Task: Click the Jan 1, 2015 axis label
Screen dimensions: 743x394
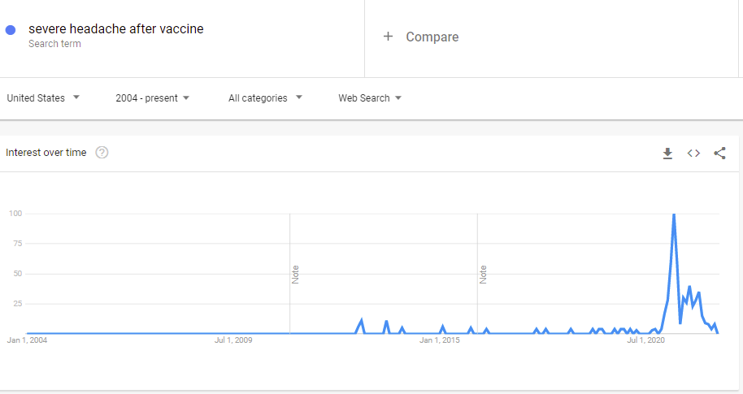Action: 439,340
